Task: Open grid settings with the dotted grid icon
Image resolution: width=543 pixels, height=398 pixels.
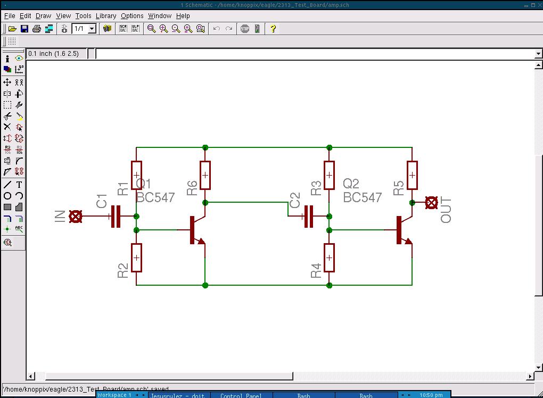Action: tap(12, 42)
